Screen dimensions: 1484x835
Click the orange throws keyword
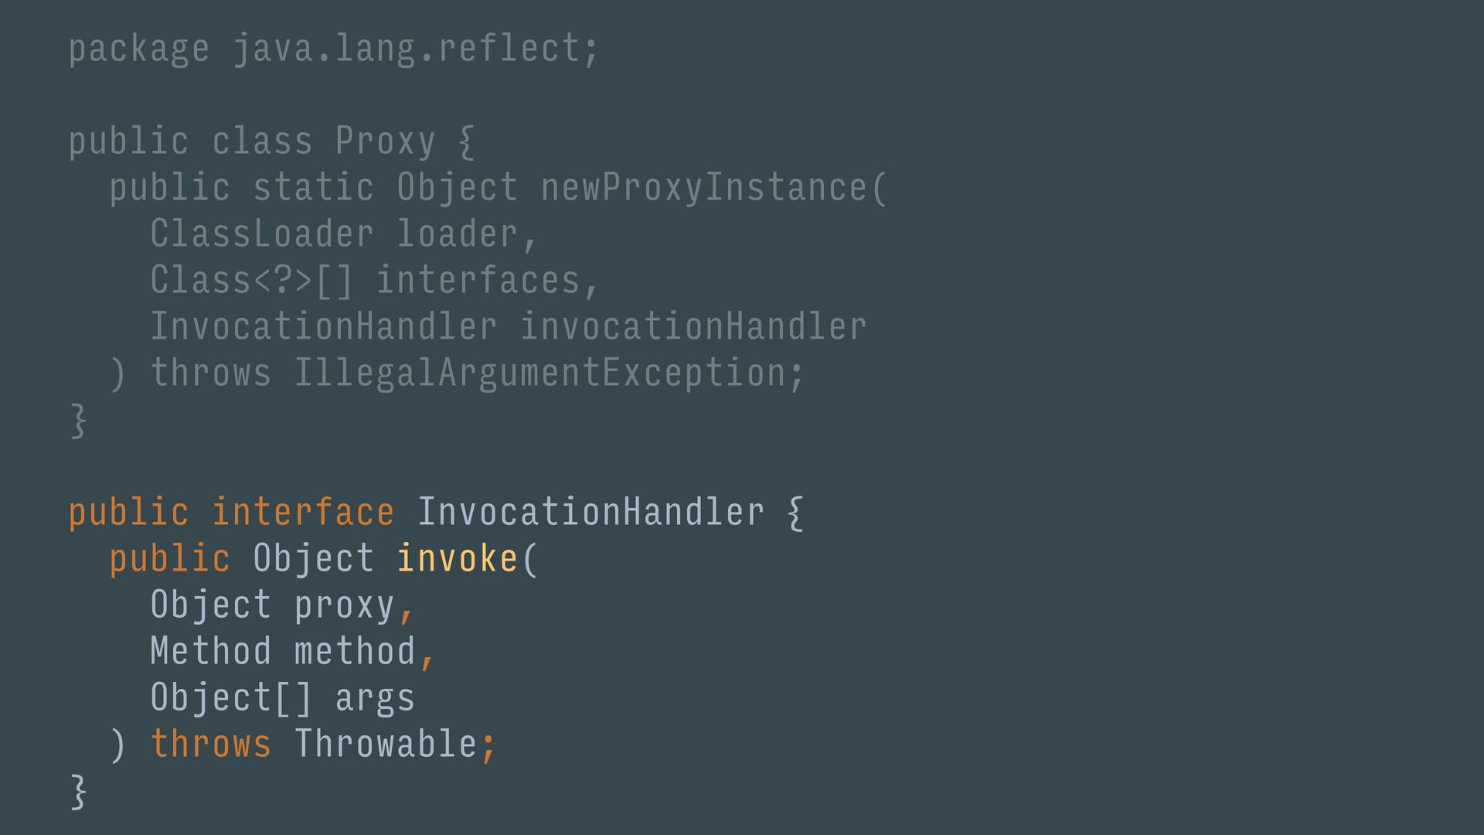click(211, 745)
